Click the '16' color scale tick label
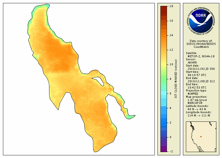This screenshot has width=222, height=158. pyautogui.click(x=171, y=21)
